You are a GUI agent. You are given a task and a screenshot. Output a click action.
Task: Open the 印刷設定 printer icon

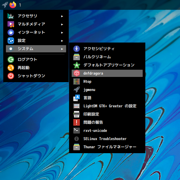click(77, 114)
